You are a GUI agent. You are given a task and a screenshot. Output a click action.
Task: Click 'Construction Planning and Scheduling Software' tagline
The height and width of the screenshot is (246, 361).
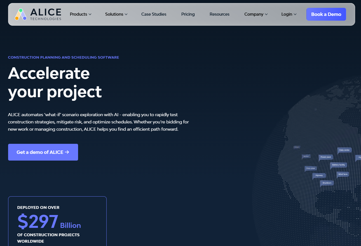tap(64, 57)
